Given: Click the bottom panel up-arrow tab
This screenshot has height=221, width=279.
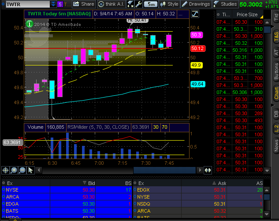Looking at the screenshot, I should point(15,220).
